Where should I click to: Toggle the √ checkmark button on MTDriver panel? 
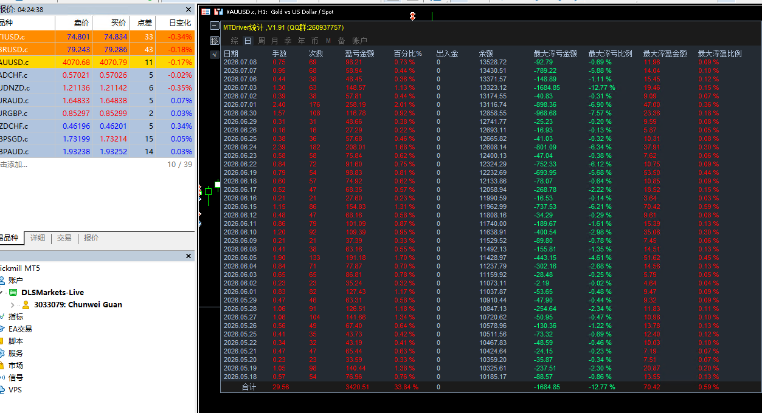[214, 55]
